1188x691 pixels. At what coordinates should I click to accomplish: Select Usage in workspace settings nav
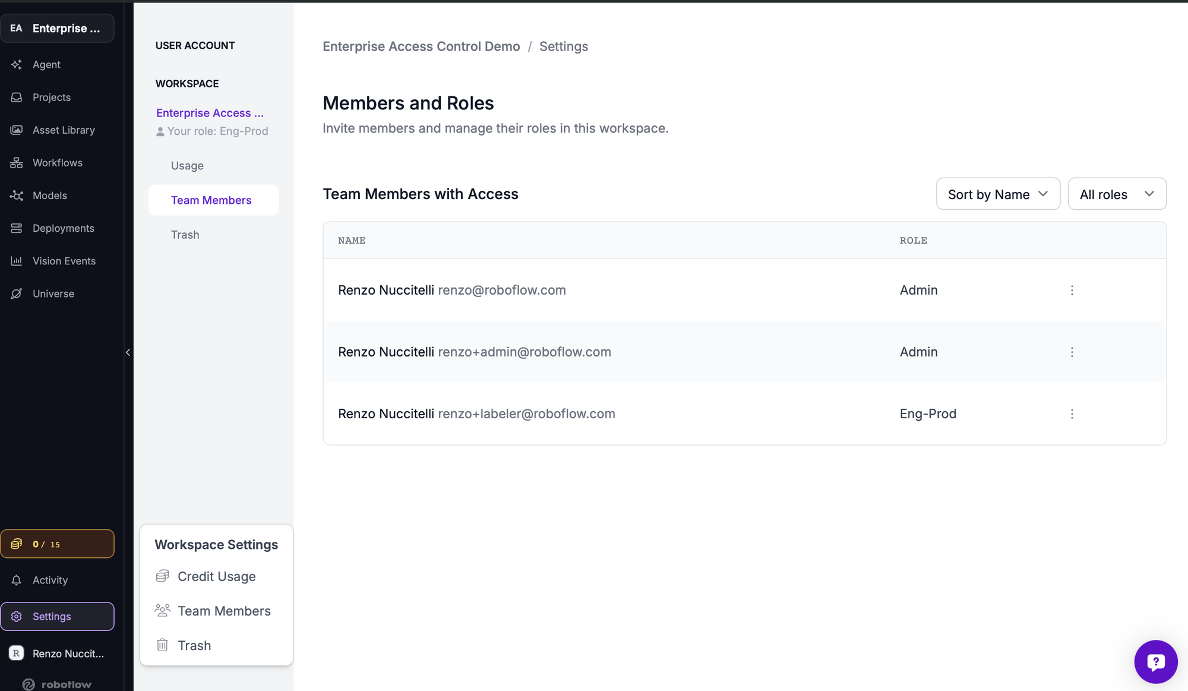click(x=187, y=166)
